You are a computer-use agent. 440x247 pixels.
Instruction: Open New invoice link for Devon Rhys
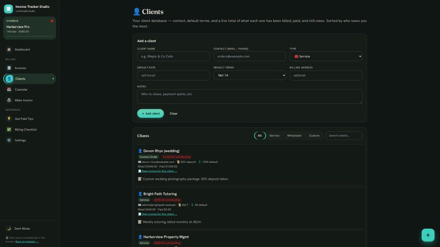click(160, 171)
